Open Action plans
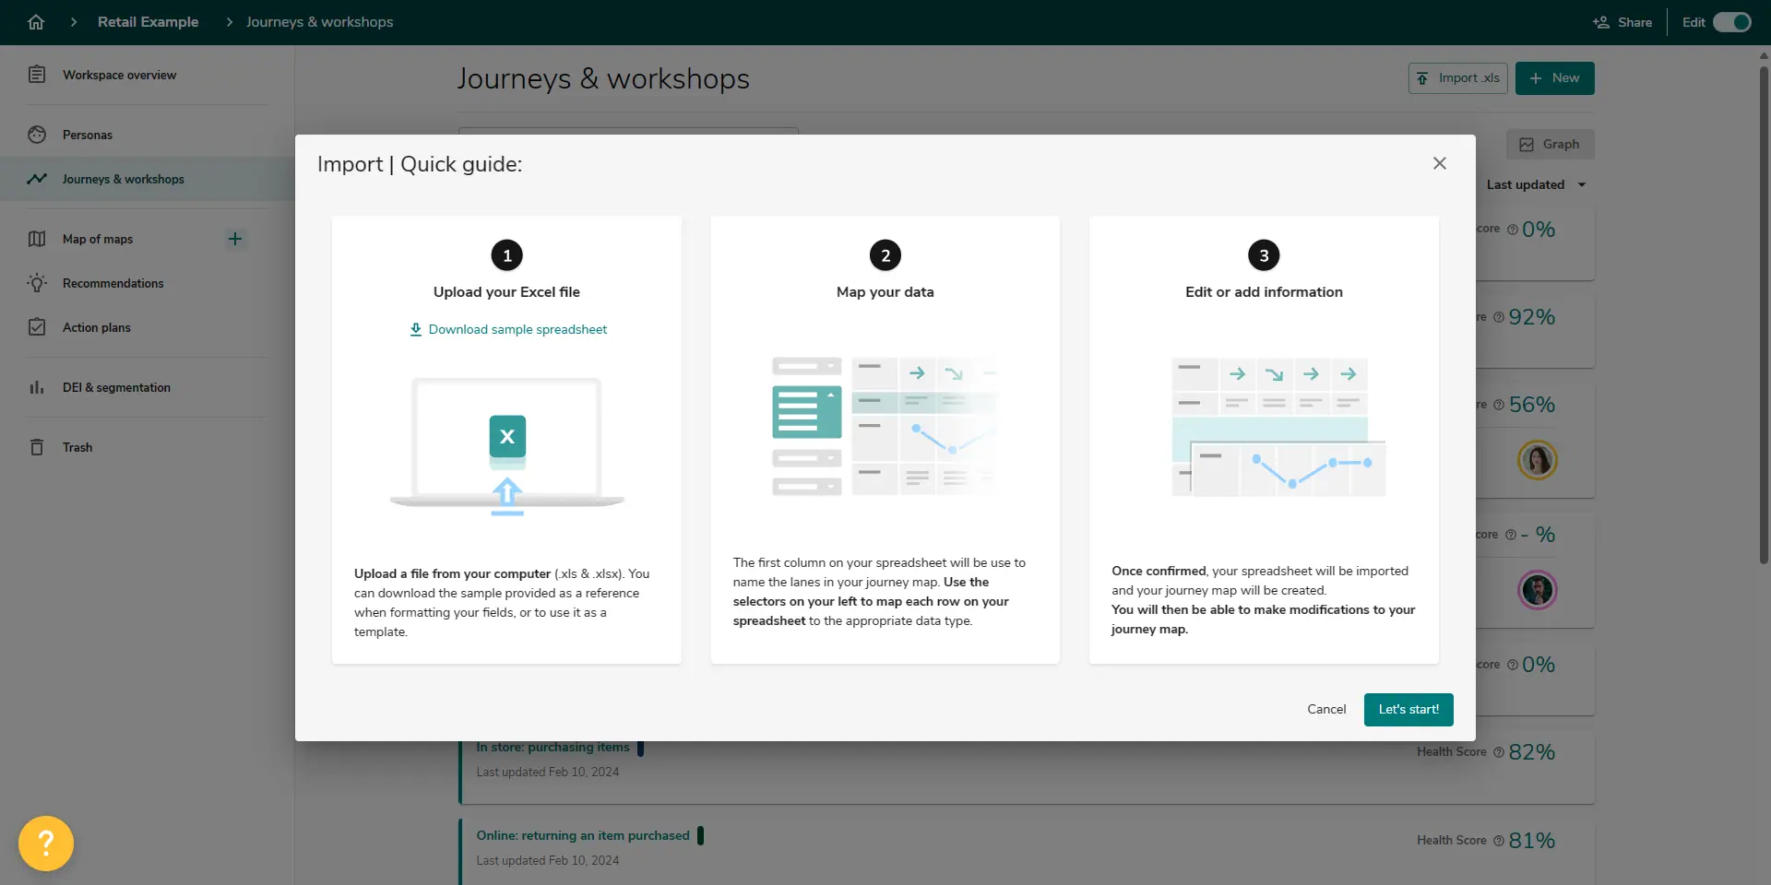This screenshot has width=1771, height=885. [x=96, y=327]
